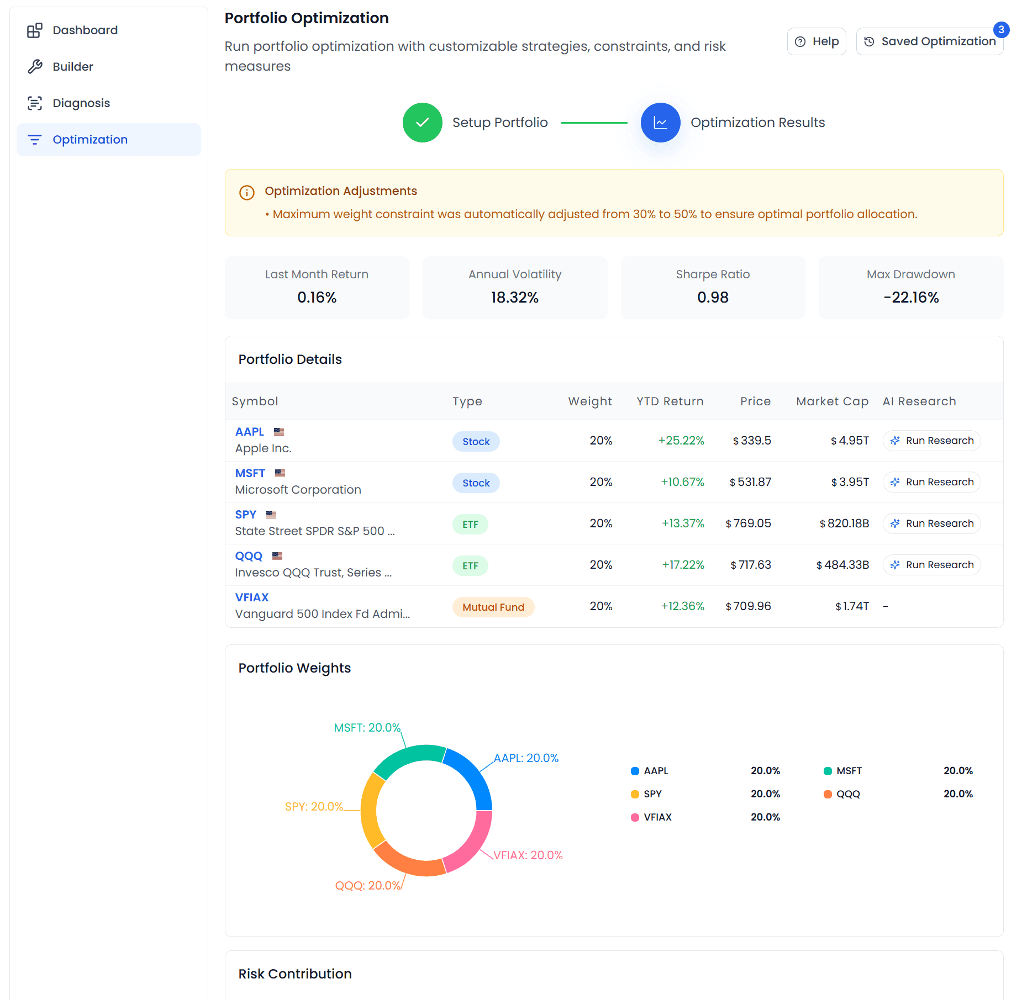Click the Weight column header

pos(590,401)
